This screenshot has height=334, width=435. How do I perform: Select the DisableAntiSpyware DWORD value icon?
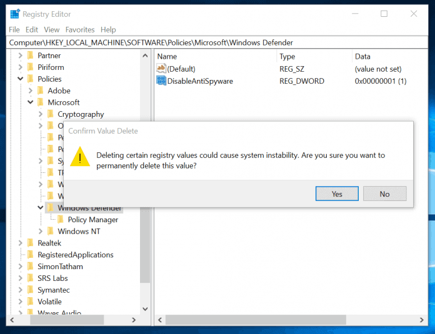coord(161,81)
